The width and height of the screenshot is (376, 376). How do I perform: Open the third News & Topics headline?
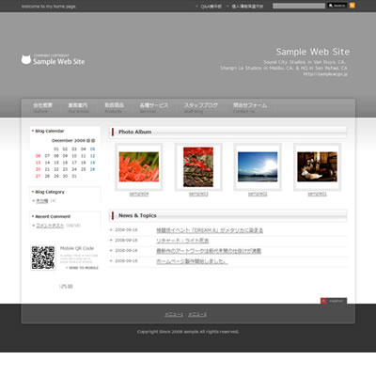209,251
